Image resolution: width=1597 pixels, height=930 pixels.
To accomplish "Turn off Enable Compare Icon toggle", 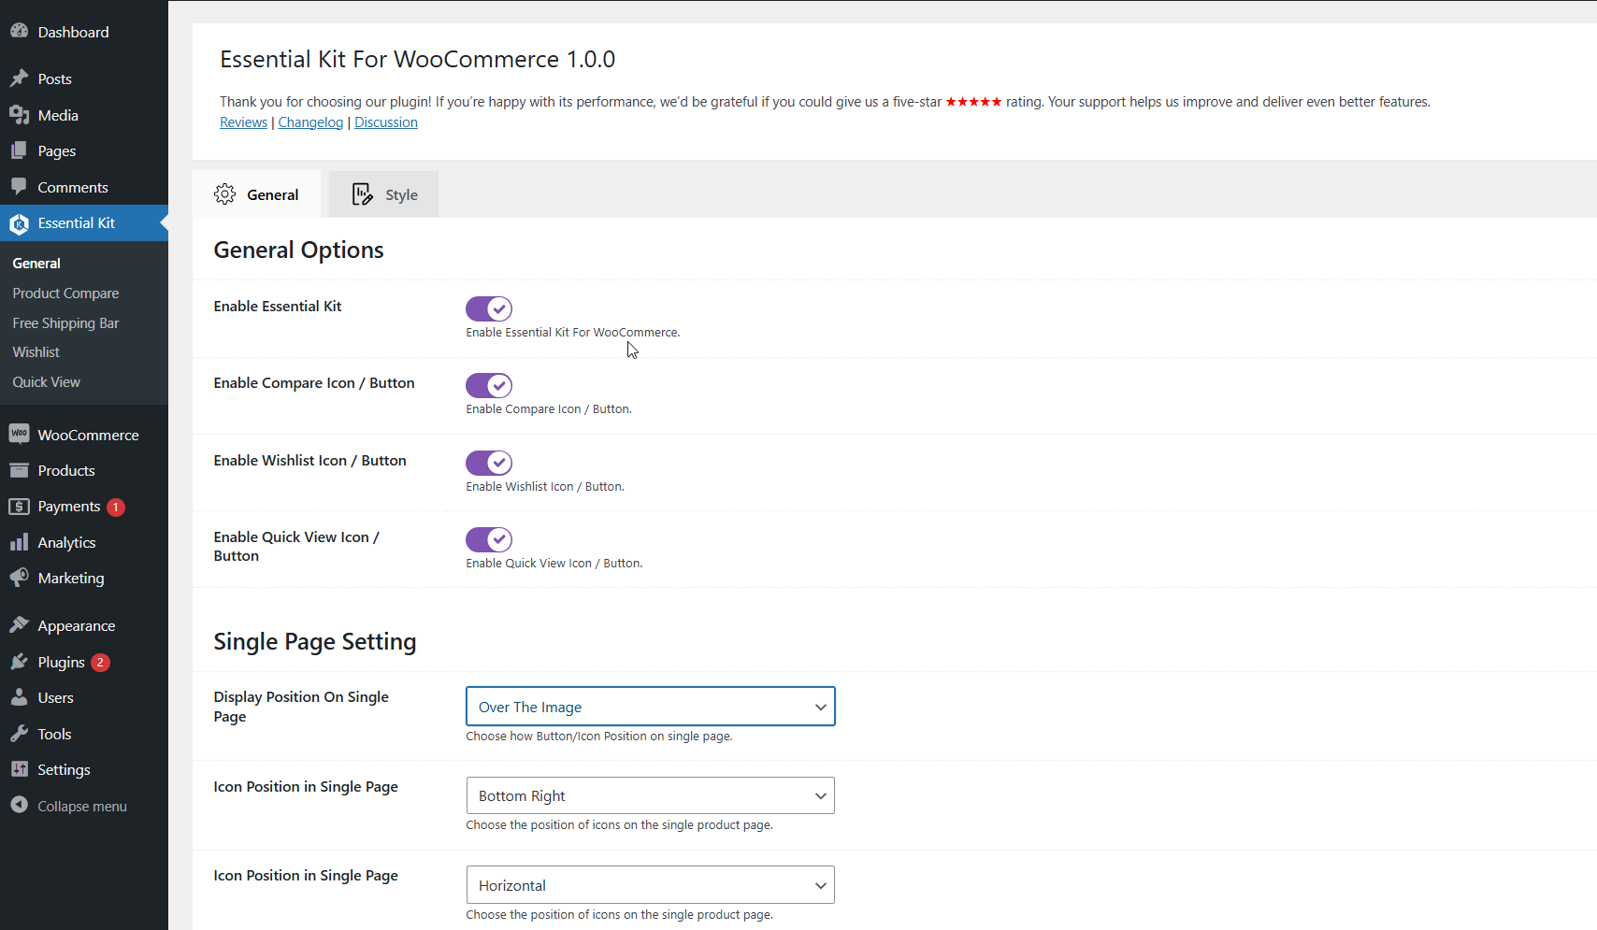I will (489, 385).
